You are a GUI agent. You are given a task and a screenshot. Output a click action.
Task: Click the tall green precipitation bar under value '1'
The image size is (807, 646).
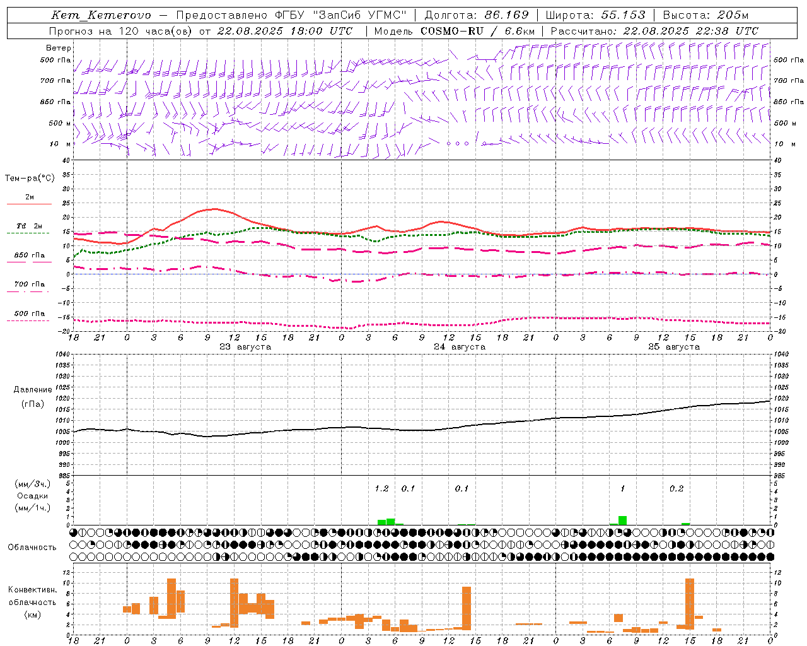[x=622, y=520]
